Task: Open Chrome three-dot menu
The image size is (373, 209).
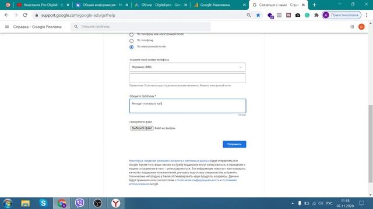Action: pos(367,15)
